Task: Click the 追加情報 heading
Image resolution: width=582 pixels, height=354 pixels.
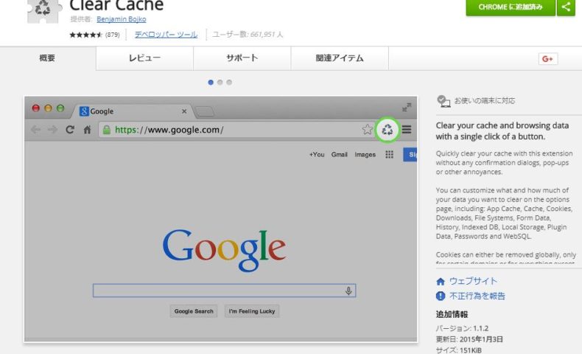Action: [452, 314]
